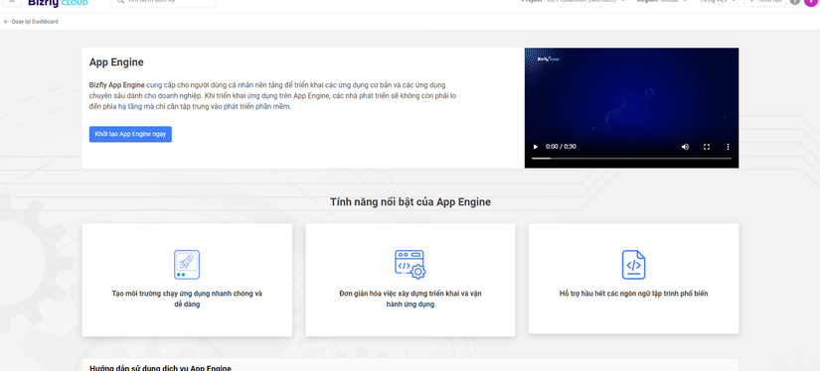Image resolution: width=820 pixels, height=371 pixels.
Task: Click the Tính năng nổi bật của App Engine heading
Action: (x=410, y=202)
